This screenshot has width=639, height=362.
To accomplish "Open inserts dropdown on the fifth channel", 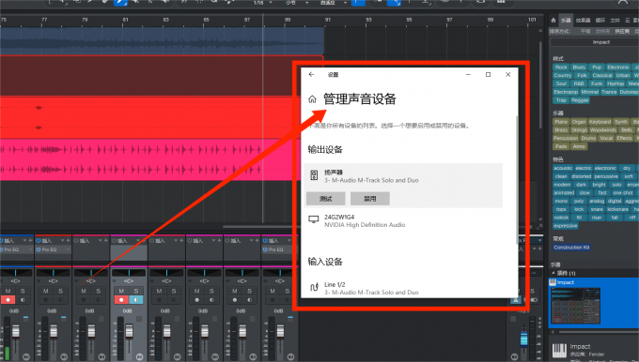I will point(176,241).
